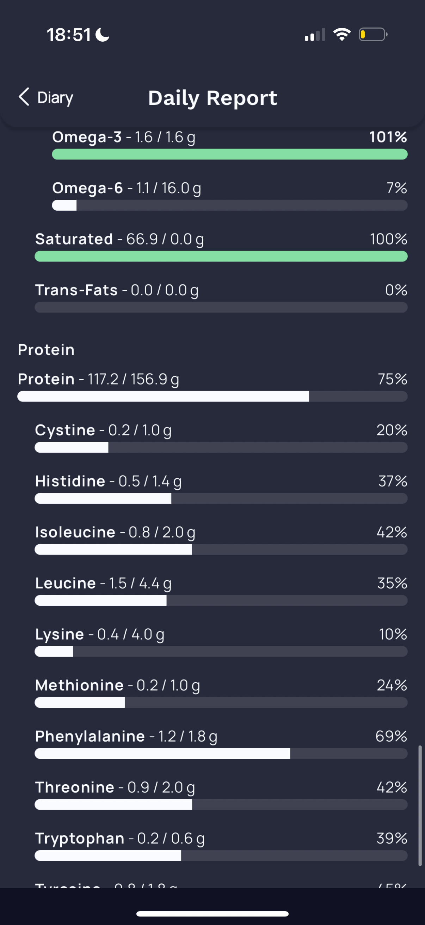The height and width of the screenshot is (925, 425).
Task: Select the Phenylalanine 69% progress bar
Action: click(221, 753)
